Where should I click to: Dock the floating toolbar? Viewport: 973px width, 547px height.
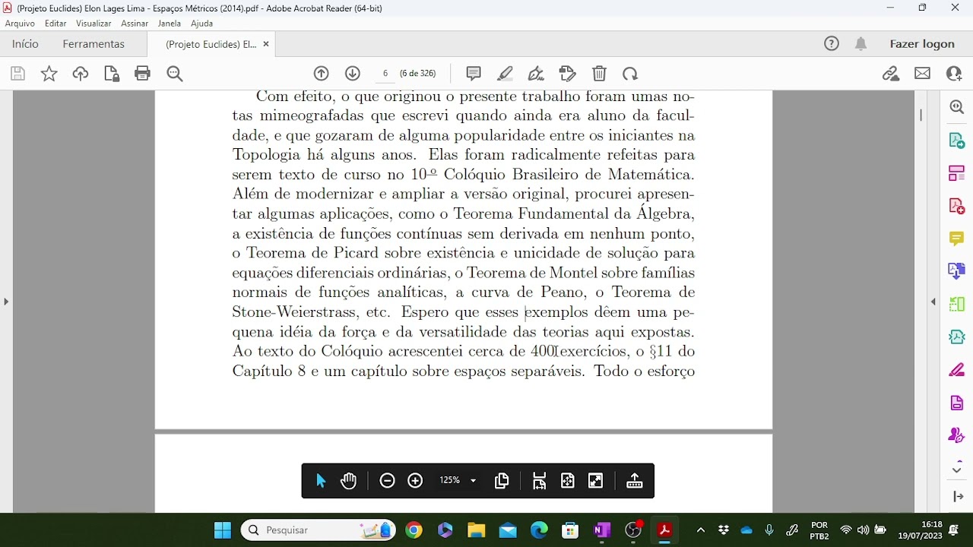(635, 481)
